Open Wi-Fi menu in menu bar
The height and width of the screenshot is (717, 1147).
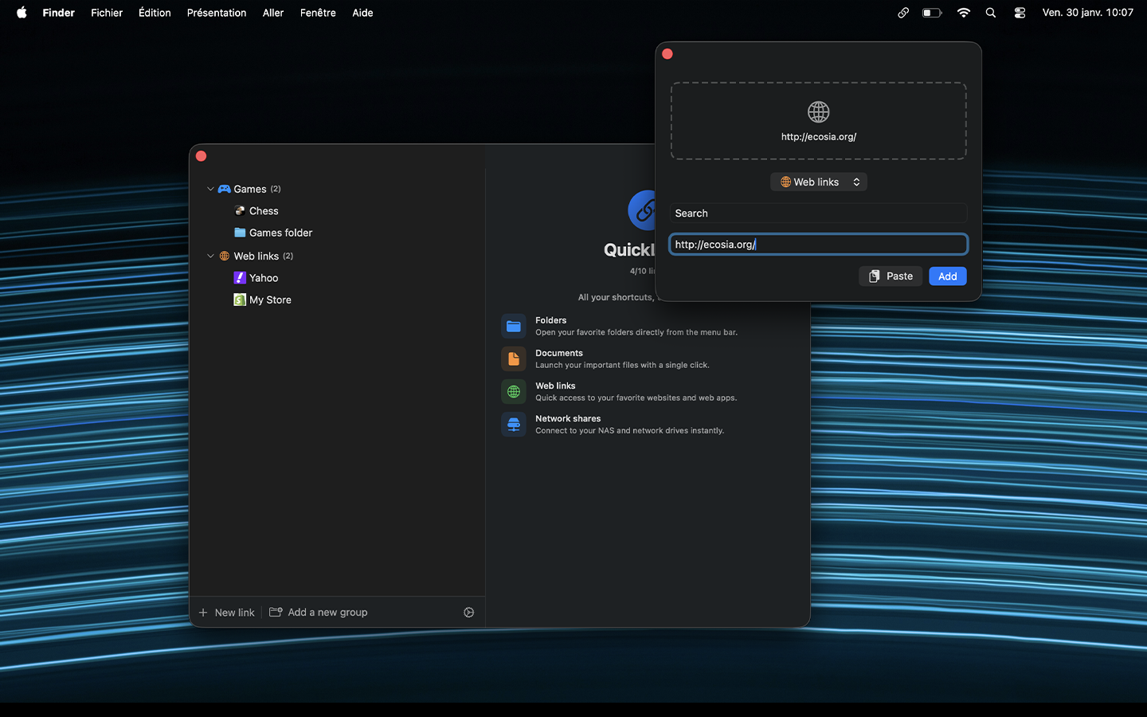[964, 13]
